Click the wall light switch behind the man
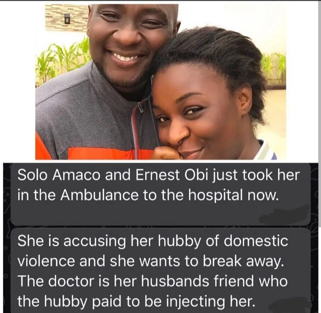This screenshot has width=321, height=313. (67, 18)
